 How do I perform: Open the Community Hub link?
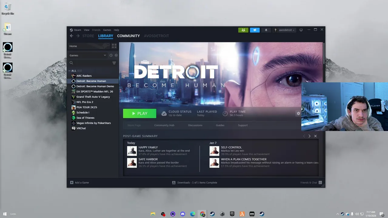coord(164,125)
